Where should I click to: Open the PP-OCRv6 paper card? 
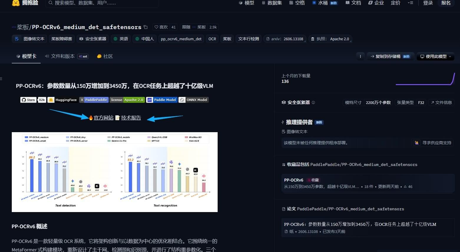tap(368, 228)
